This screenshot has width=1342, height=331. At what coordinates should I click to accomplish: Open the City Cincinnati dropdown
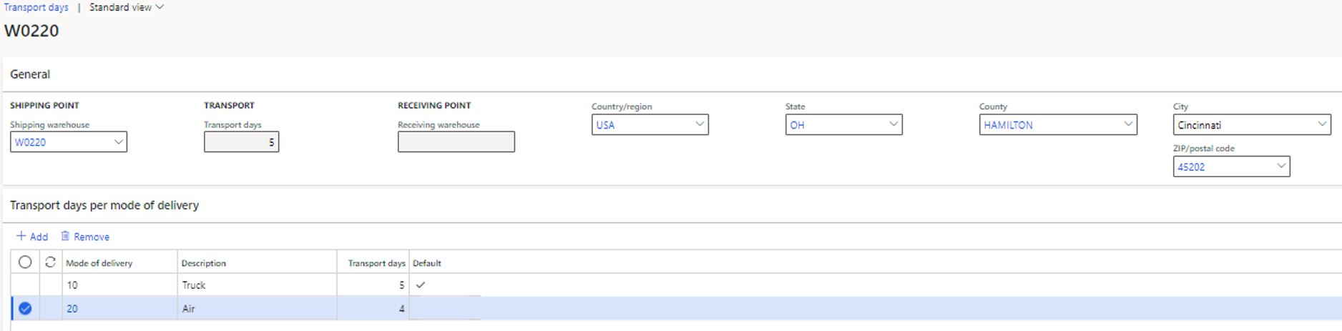click(x=1321, y=124)
